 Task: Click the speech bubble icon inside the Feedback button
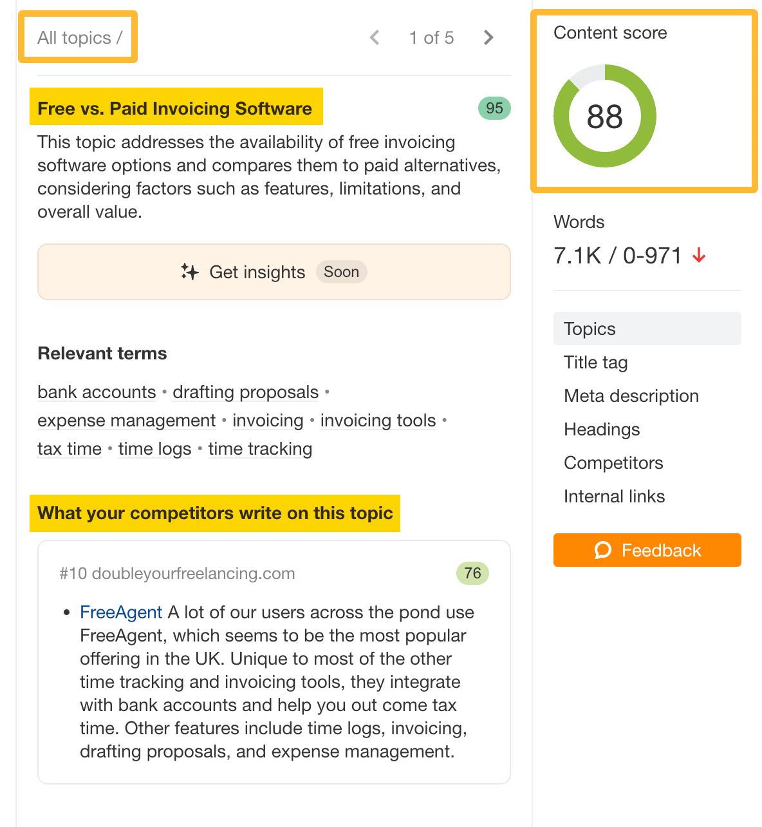click(602, 550)
